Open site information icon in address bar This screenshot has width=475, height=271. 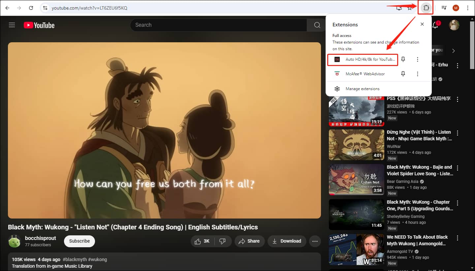click(x=45, y=8)
